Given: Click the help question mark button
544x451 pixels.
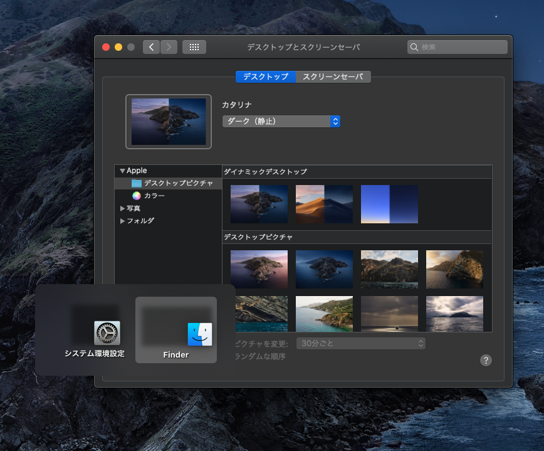Looking at the screenshot, I should (486, 361).
